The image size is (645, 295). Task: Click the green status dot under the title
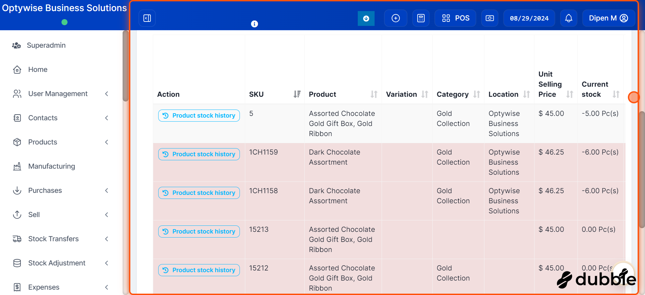click(x=64, y=22)
